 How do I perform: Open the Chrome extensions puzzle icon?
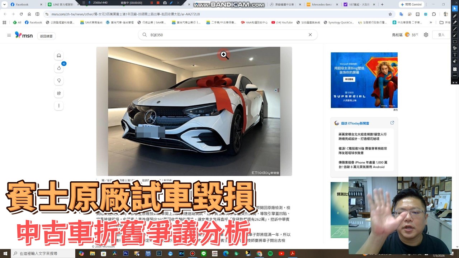434,14
